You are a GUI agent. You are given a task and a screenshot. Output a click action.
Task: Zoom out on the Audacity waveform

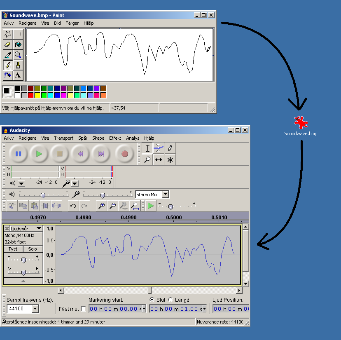tap(113, 206)
